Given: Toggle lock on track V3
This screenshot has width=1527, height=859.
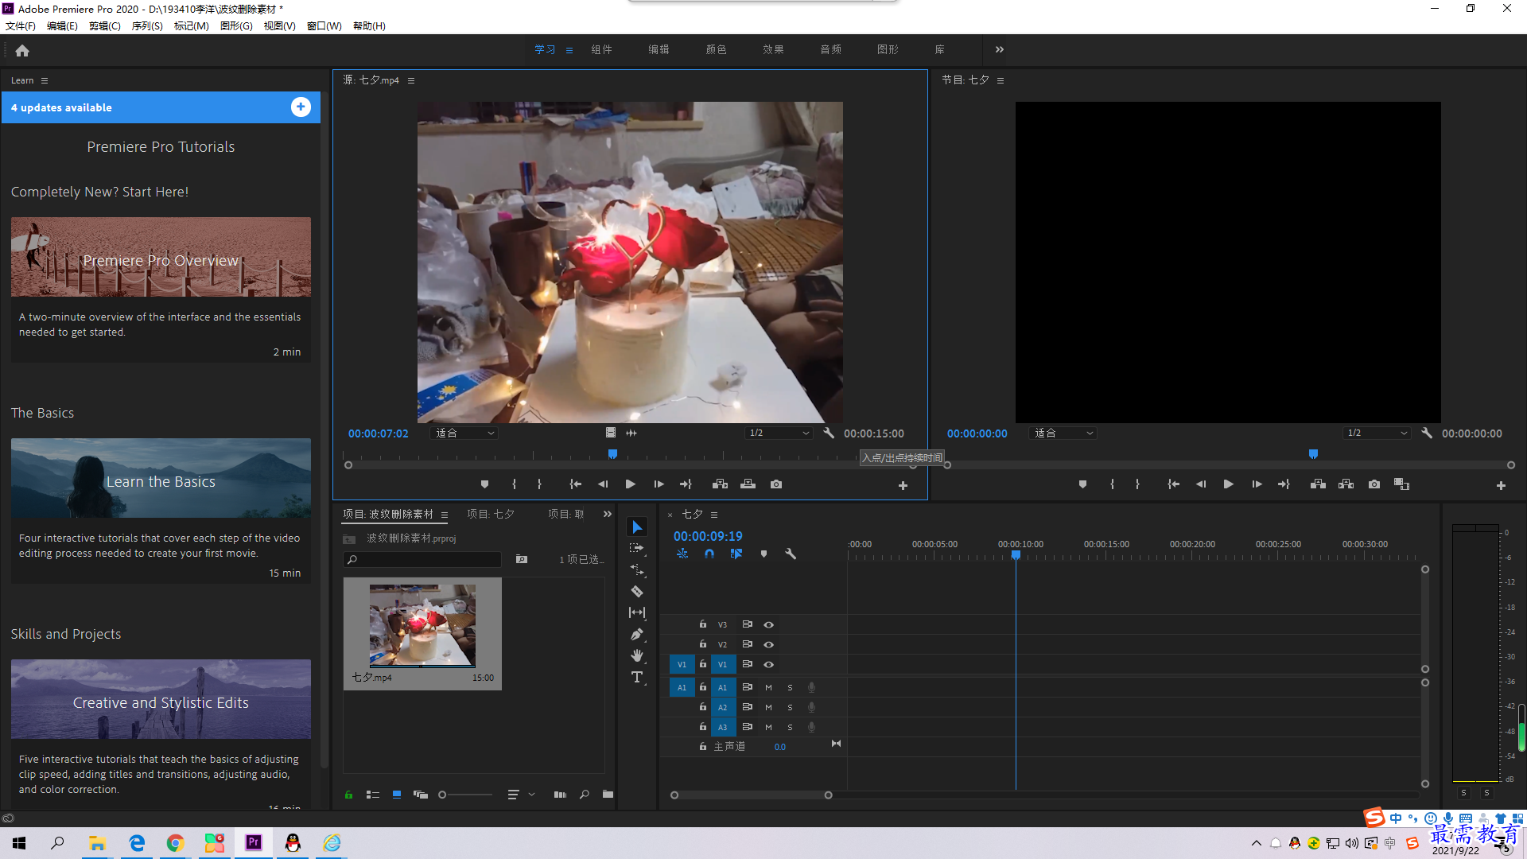Looking at the screenshot, I should click(703, 624).
